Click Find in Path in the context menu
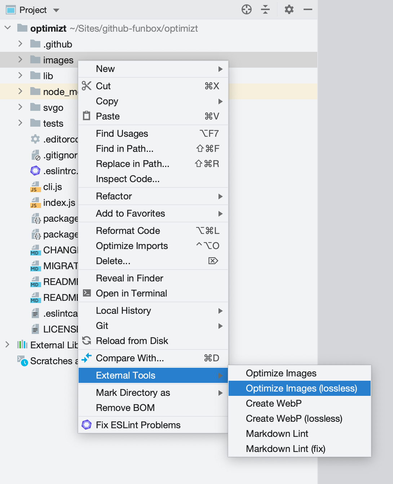393x484 pixels. click(x=124, y=149)
